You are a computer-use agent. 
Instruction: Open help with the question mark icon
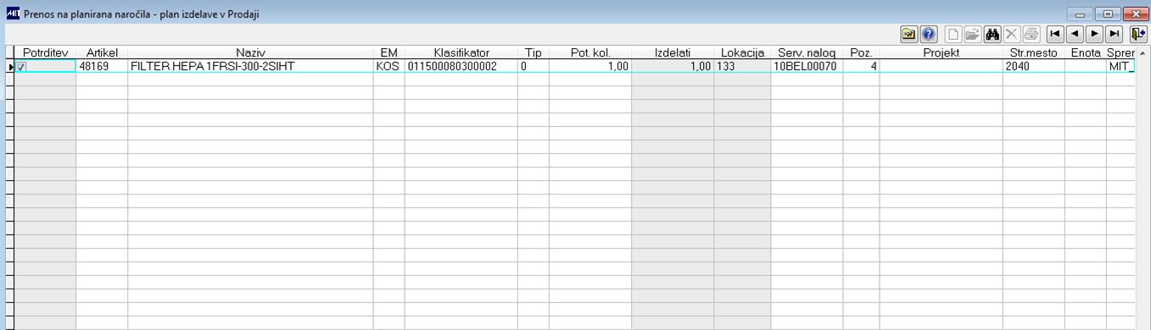coord(928,34)
